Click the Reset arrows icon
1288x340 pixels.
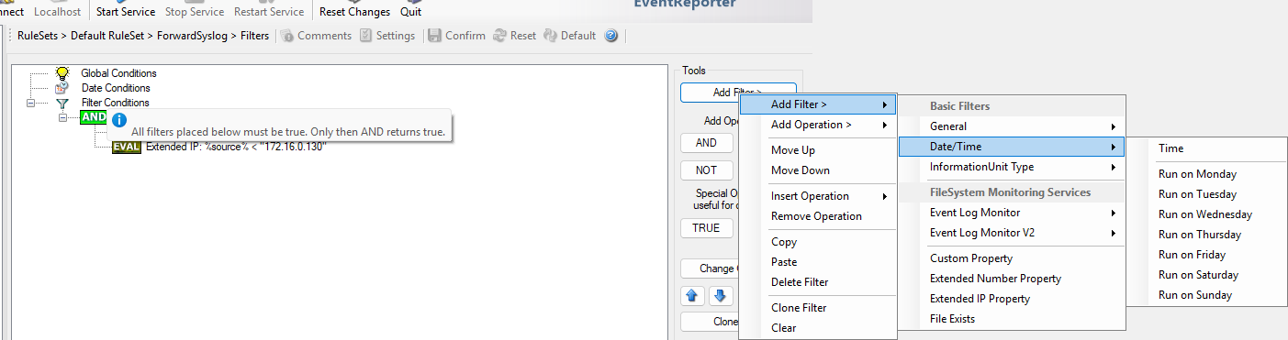(500, 36)
